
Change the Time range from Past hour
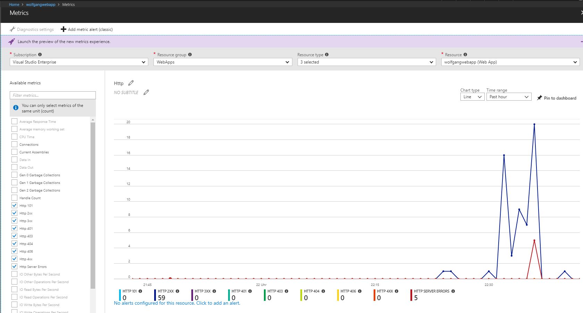tap(508, 97)
